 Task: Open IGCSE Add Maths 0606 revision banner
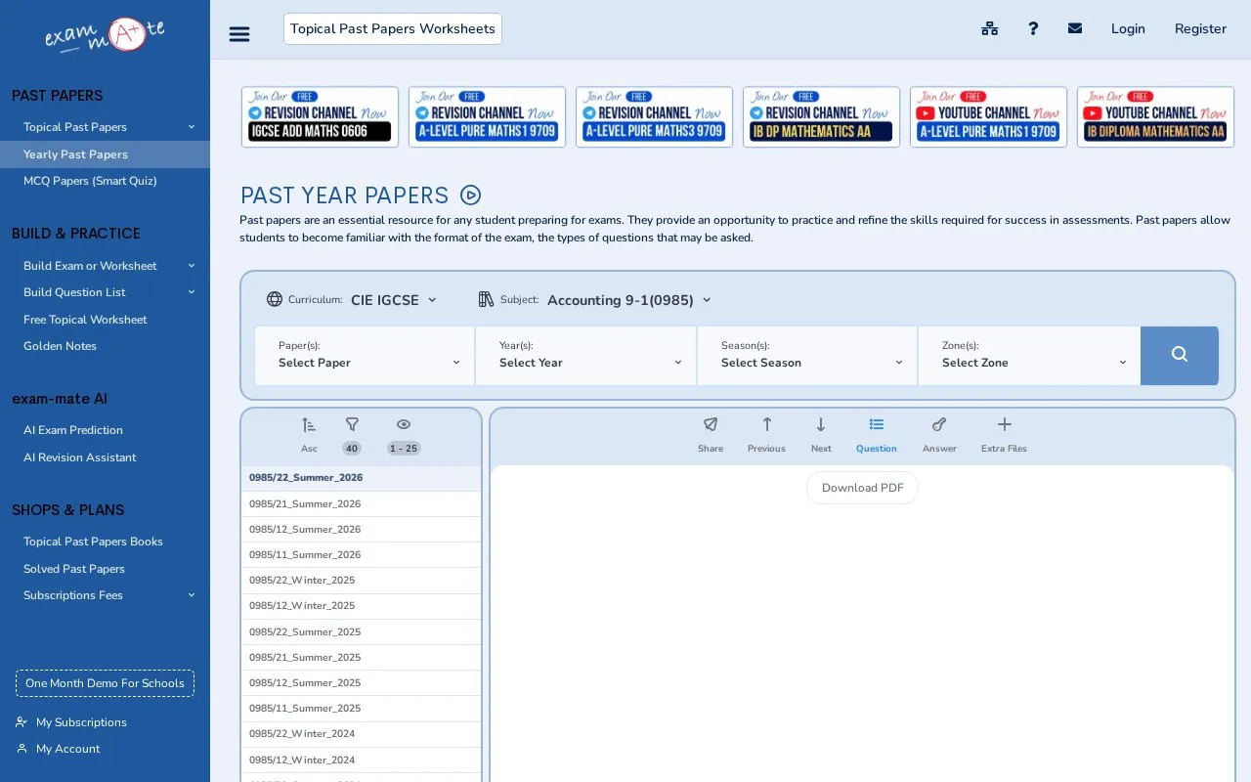320,117
